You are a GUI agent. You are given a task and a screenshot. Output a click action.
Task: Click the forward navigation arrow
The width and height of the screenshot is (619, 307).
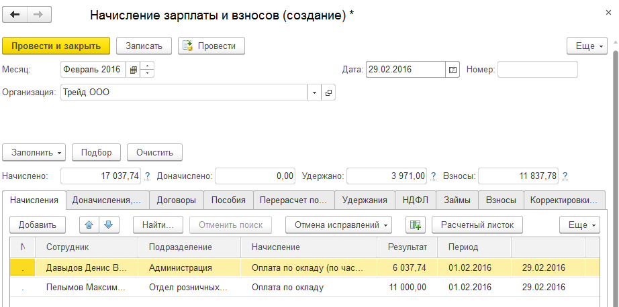tap(38, 15)
